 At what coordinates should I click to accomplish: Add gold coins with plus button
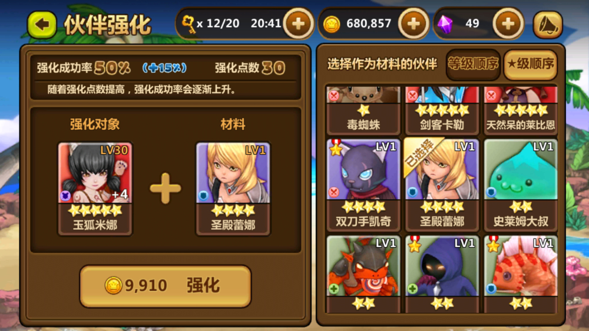pos(413,24)
